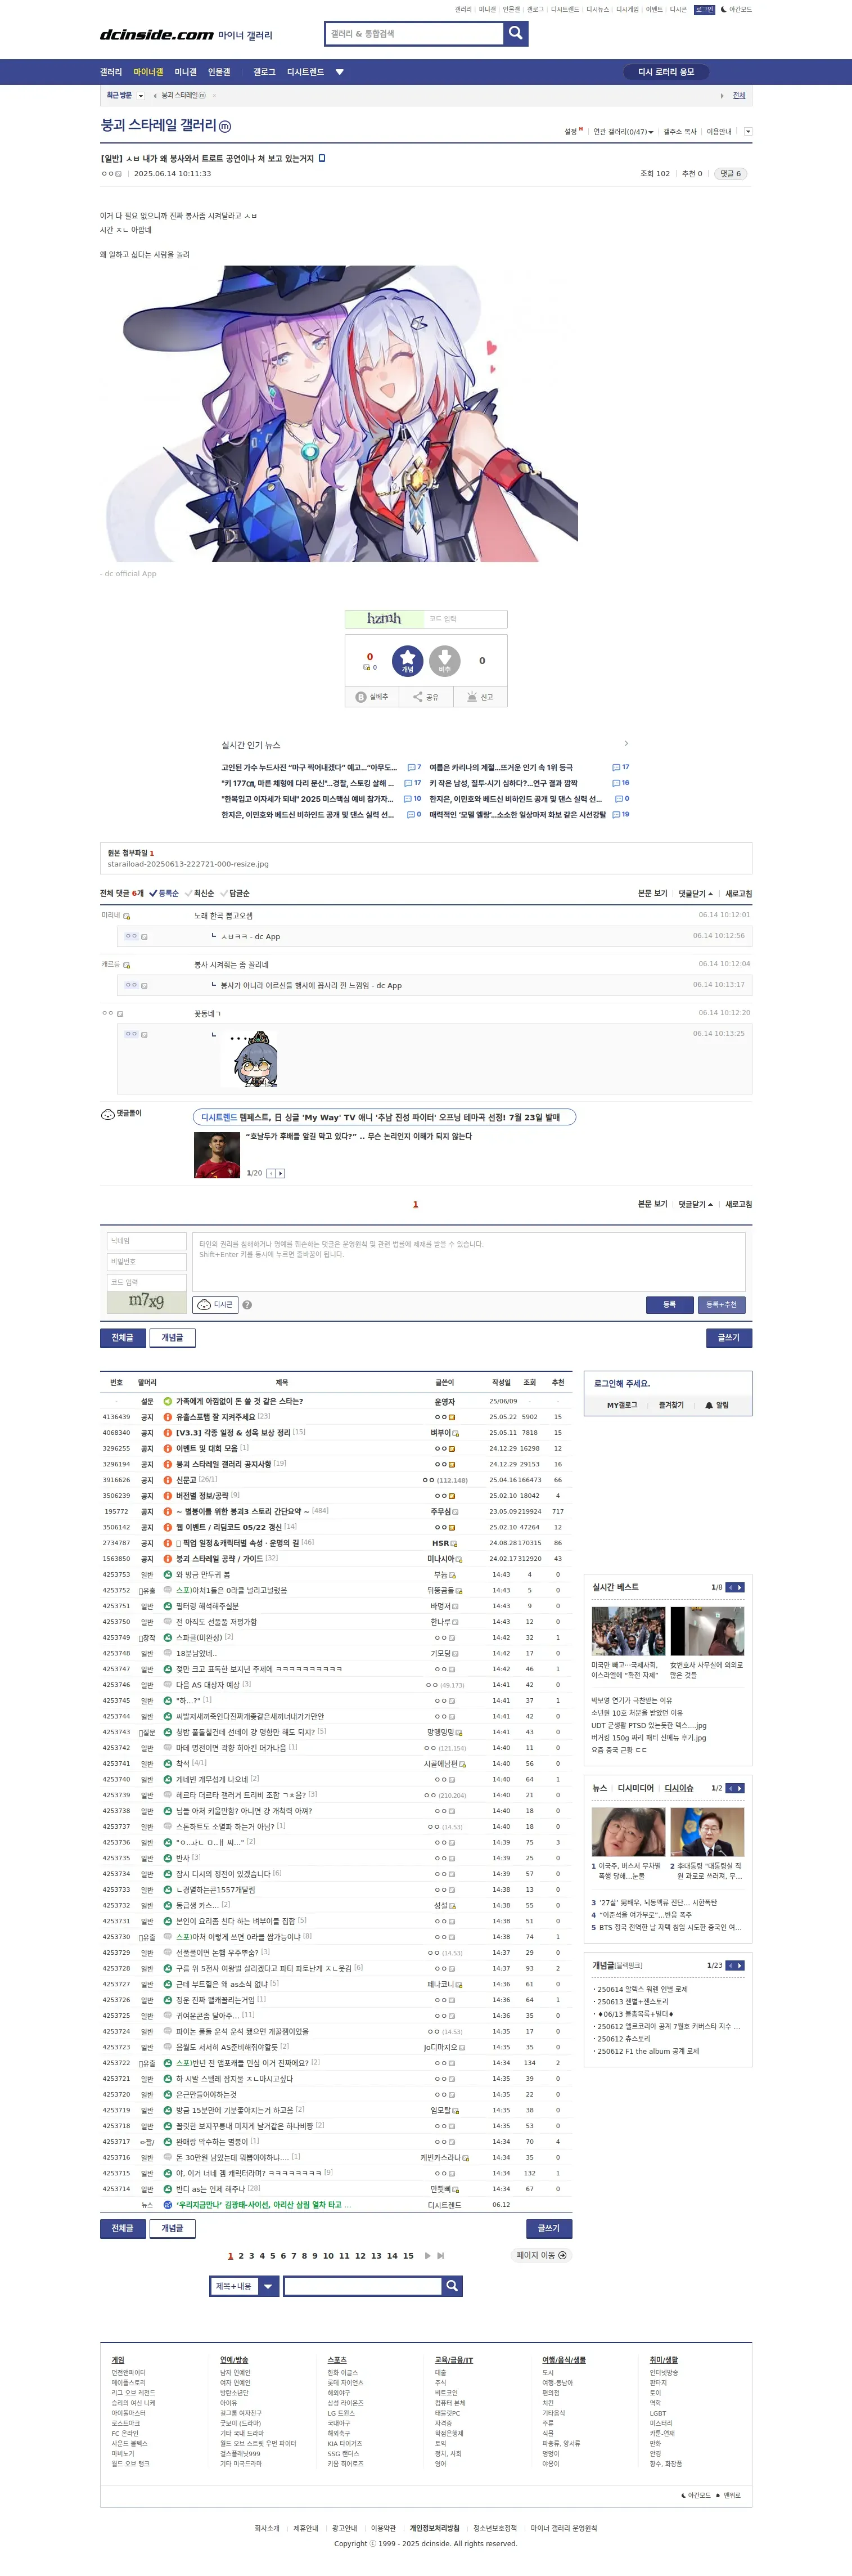852x2576 pixels.
Task: Expand the dropdown arrow after 이용안내
Action: (747, 132)
